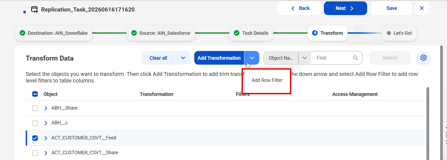Uncheck the ACT_CUSTOMER_CSVT__Feed checkbox

(35, 138)
